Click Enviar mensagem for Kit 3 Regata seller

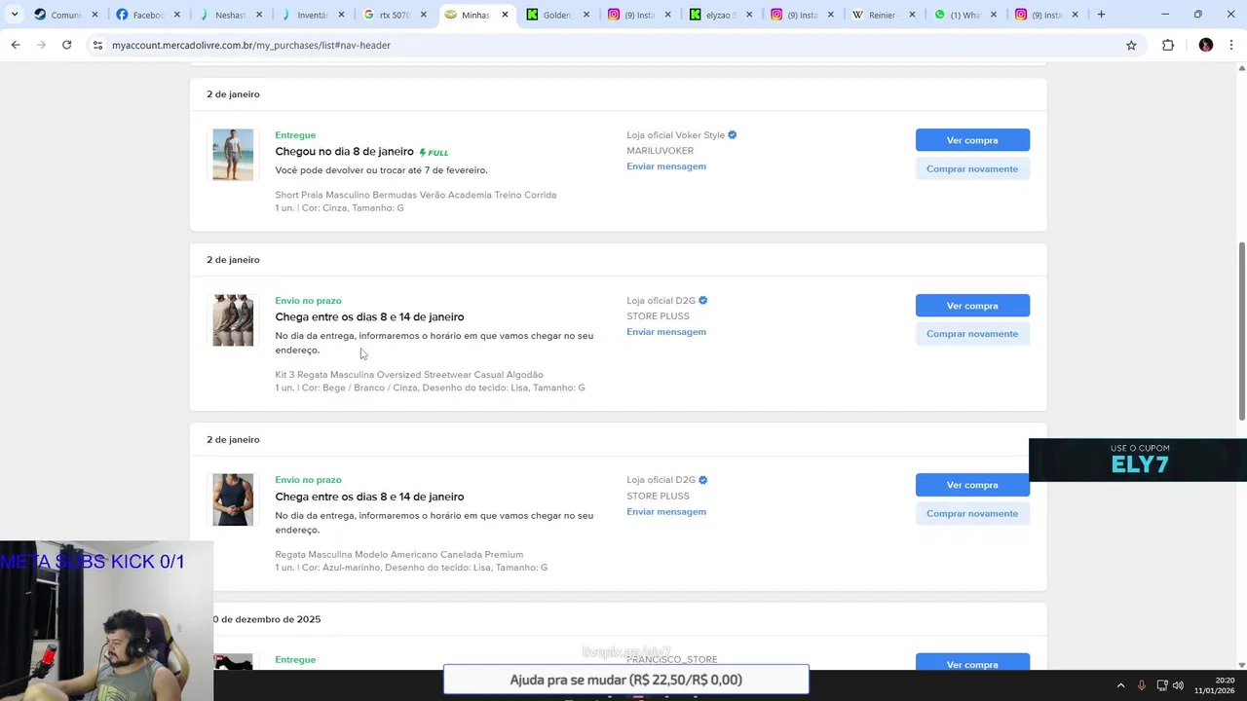coord(666,332)
